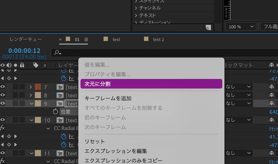The image size is (278, 164).
Task: Toggle layer 10 solo switch box
Action: 16,120
